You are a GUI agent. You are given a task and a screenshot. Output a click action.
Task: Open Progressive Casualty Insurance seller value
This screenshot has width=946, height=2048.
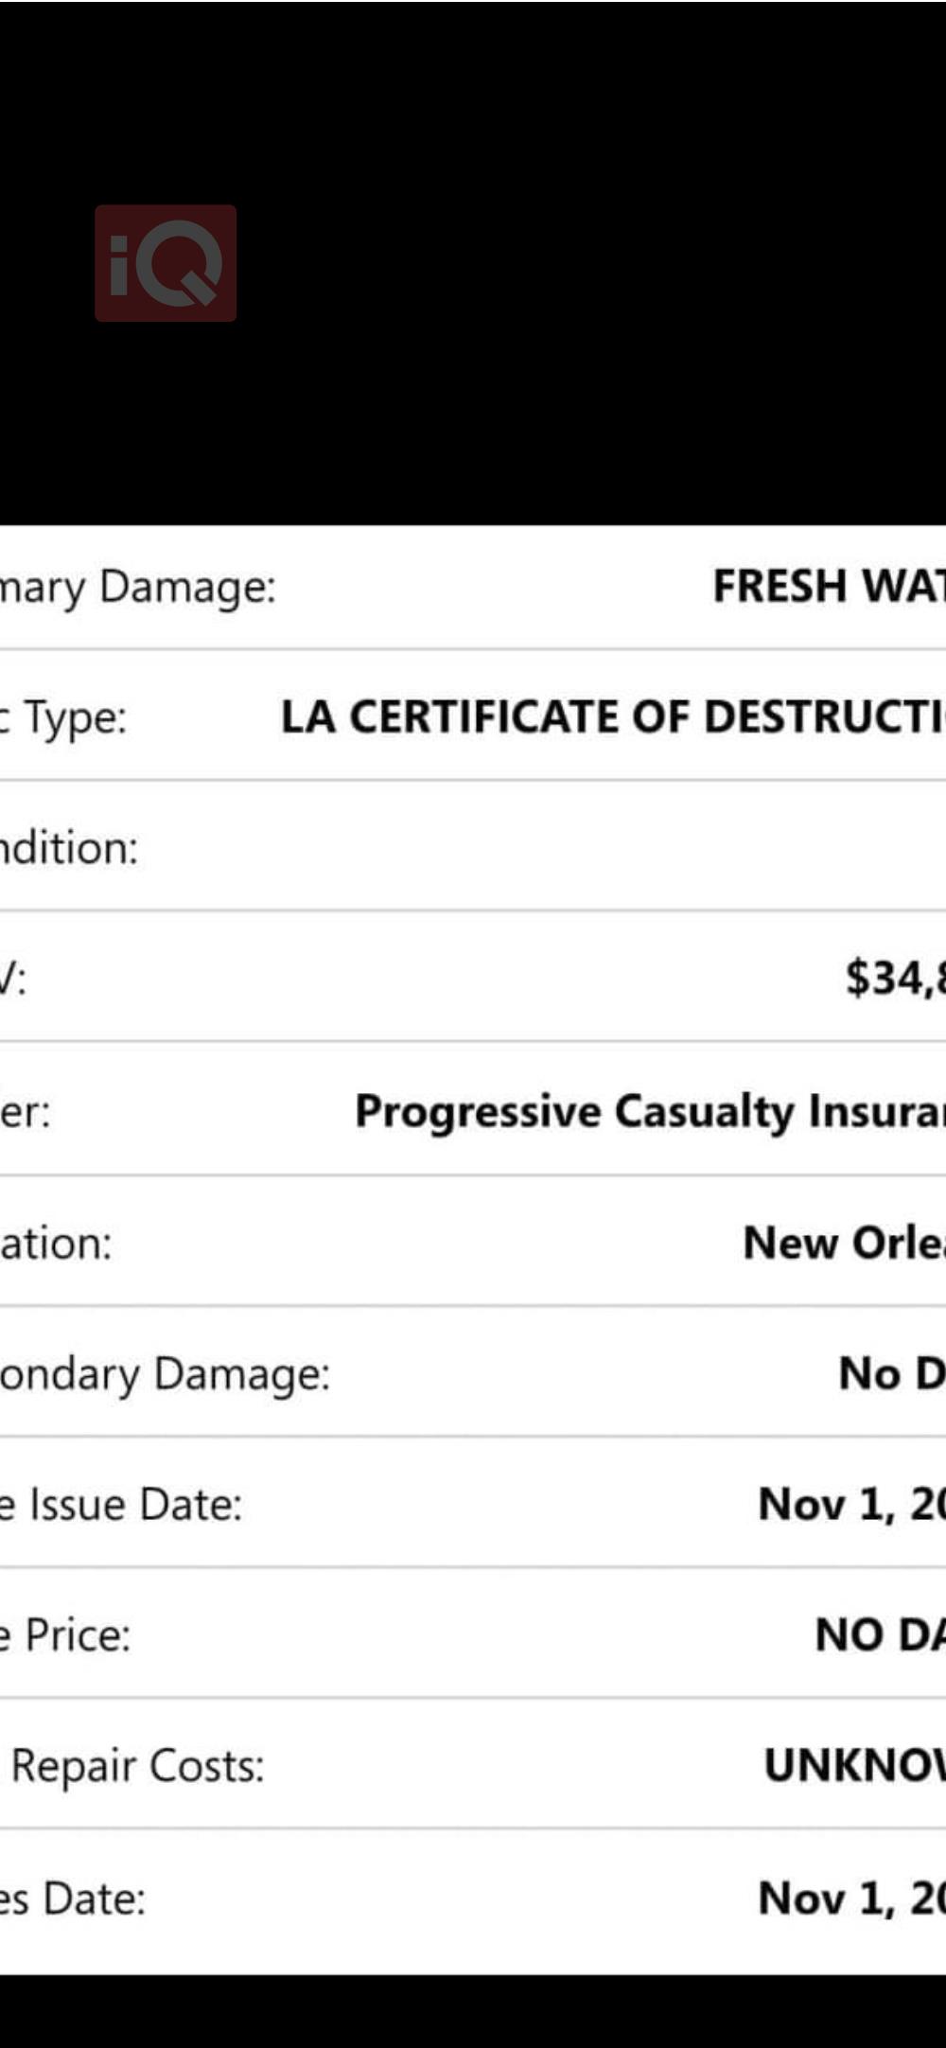click(x=650, y=1111)
